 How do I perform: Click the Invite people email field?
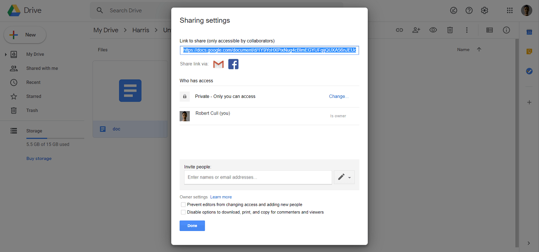tap(258, 177)
